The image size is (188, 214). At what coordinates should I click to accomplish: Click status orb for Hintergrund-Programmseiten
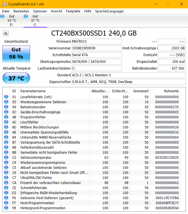(x=6, y=208)
